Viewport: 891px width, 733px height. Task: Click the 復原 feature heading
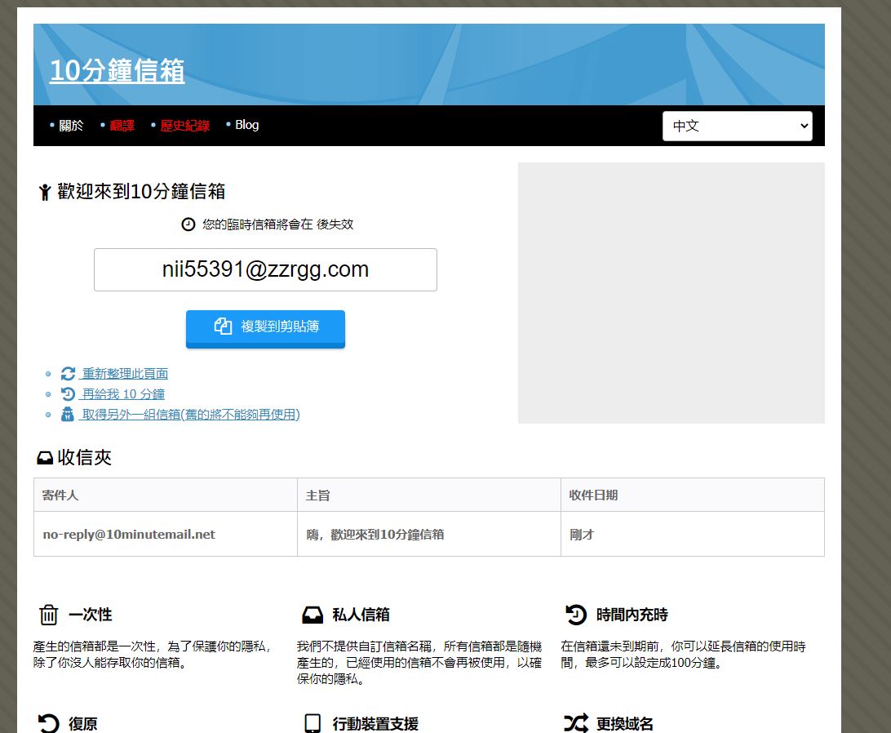83,724
